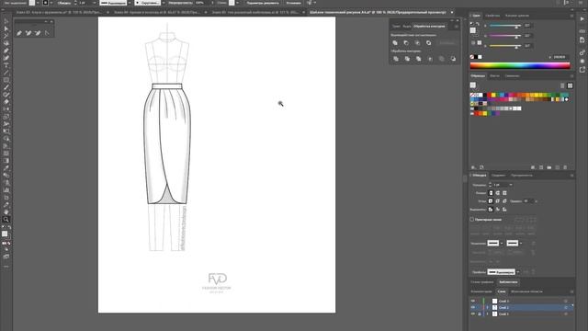Switch to Градиент tab
The image size is (588, 331).
click(x=498, y=176)
